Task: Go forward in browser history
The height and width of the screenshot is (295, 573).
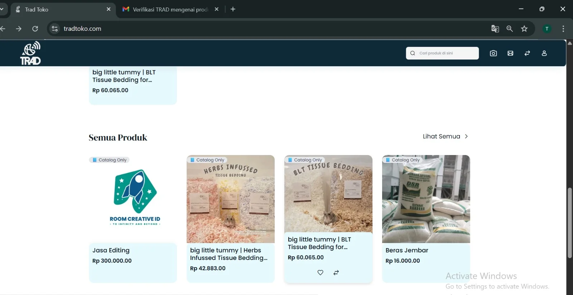Action: tap(19, 29)
